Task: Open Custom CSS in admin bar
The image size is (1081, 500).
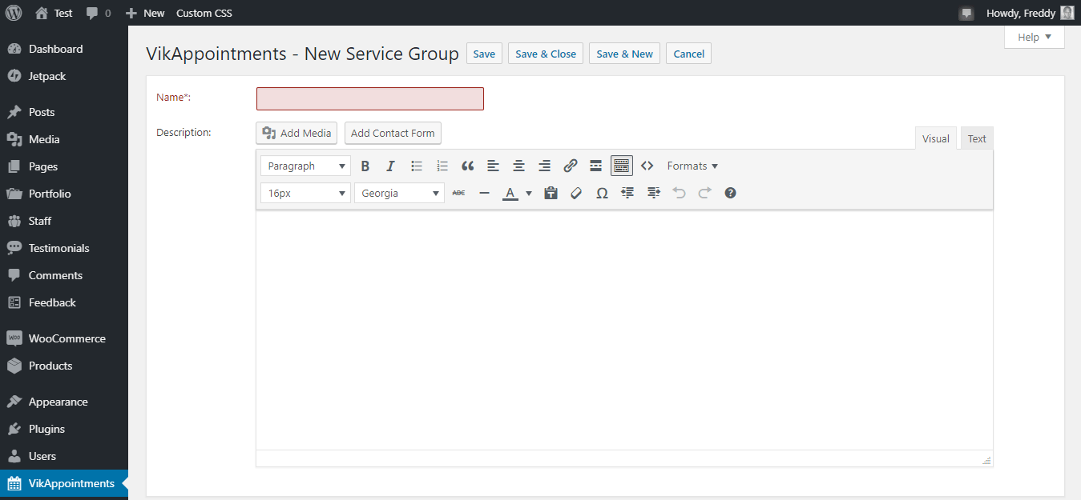Action: click(x=204, y=13)
